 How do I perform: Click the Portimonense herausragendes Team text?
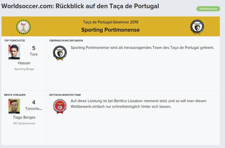point(142,48)
